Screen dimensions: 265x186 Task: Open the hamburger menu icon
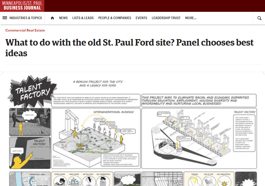click(5, 18)
